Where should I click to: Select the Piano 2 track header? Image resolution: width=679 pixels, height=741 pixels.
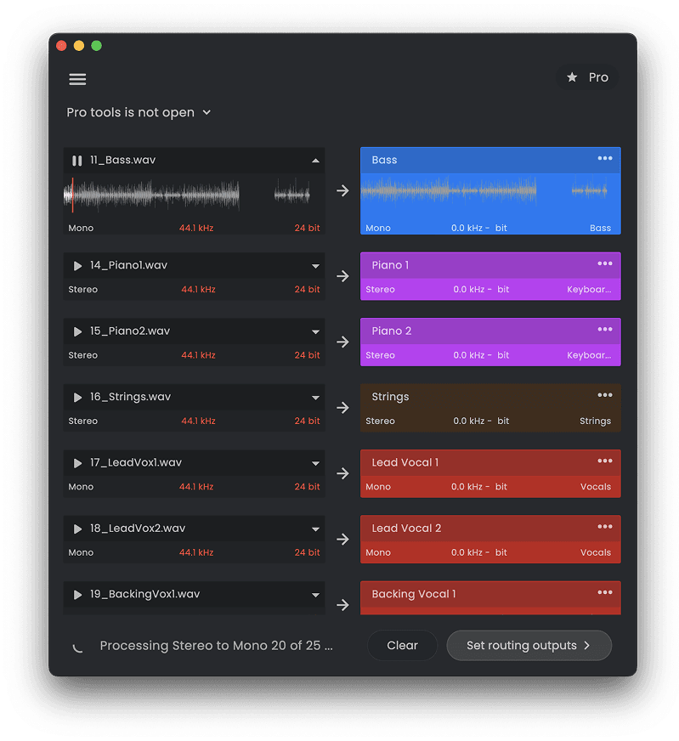pos(490,331)
